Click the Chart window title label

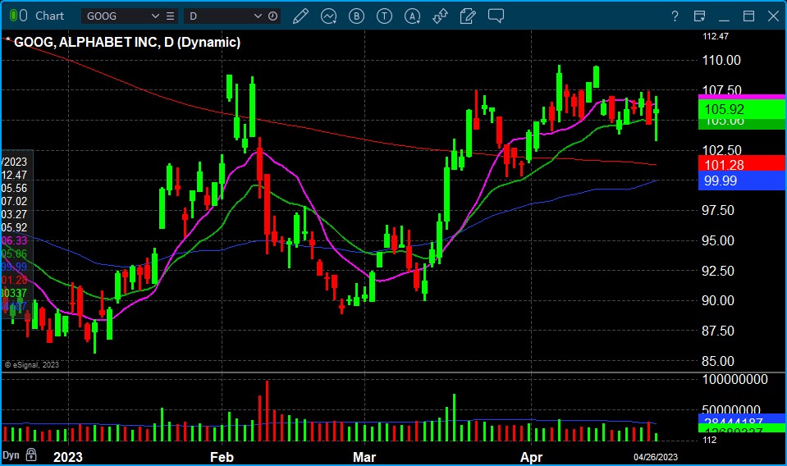tap(49, 16)
